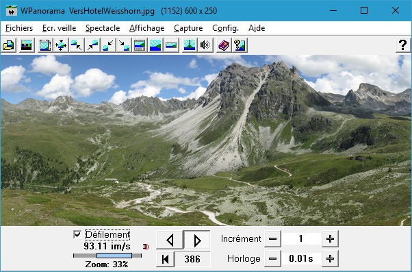Open a panorama file with the folder icon
The image size is (412, 272).
[x=8, y=45]
